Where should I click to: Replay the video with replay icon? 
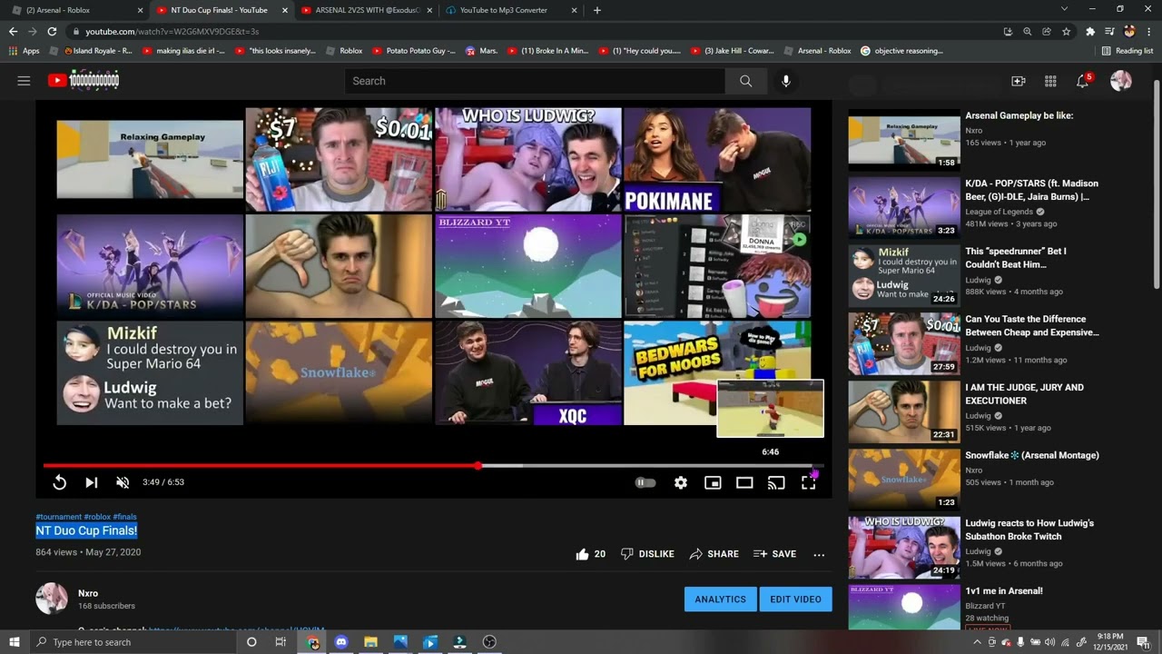[x=59, y=482]
